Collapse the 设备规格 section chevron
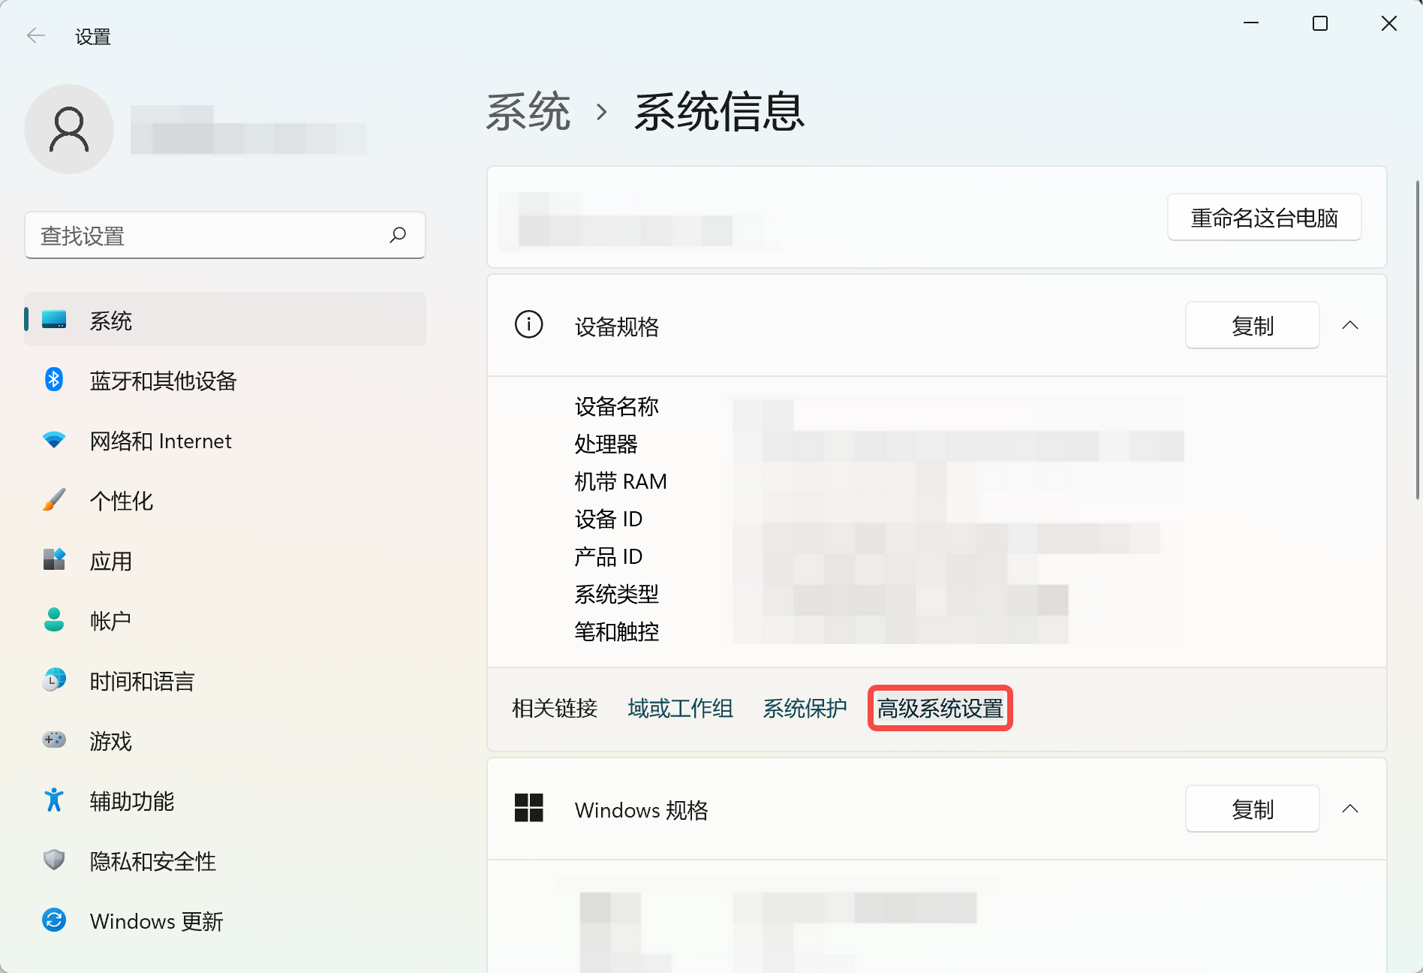This screenshot has width=1423, height=973. point(1350,325)
